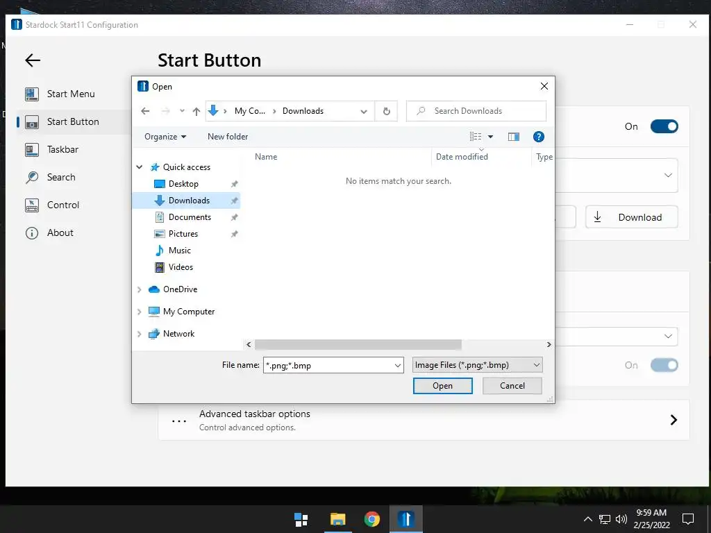Viewport: 711px width, 533px height.
Task: Select Videos in the navigation pane
Action: pos(181,267)
